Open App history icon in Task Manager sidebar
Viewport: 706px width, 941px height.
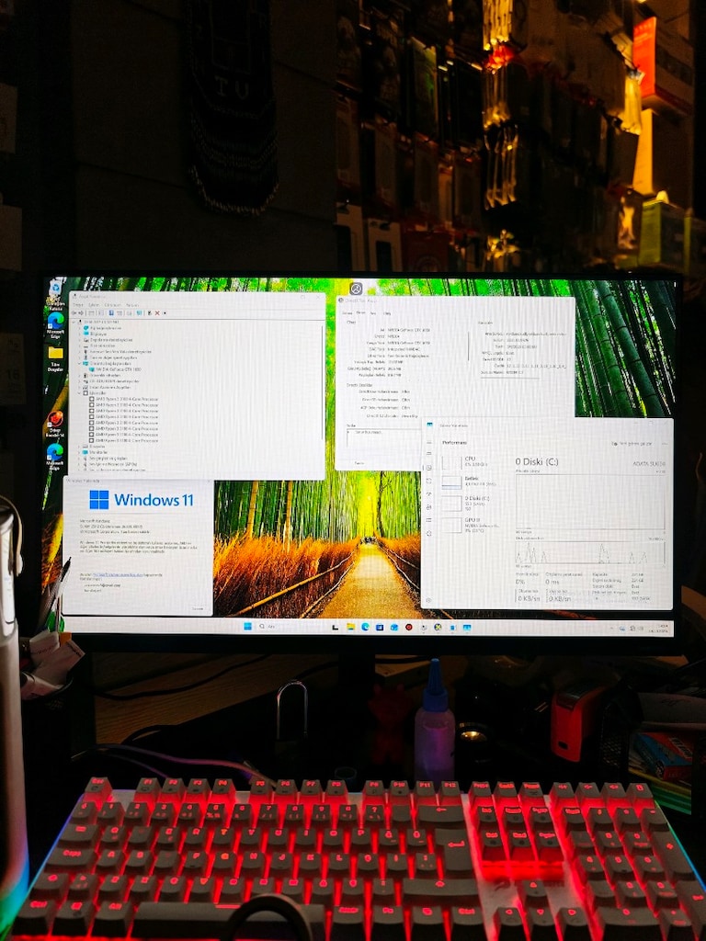coord(429,481)
